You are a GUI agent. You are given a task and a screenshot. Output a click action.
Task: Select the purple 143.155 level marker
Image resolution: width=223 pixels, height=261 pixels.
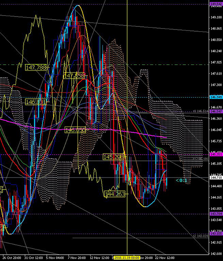(x=216, y=234)
